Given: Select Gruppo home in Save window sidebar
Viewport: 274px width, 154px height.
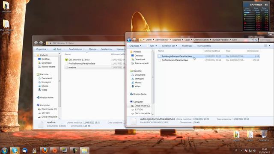Looking at the screenshot, I should tap(140, 94).
